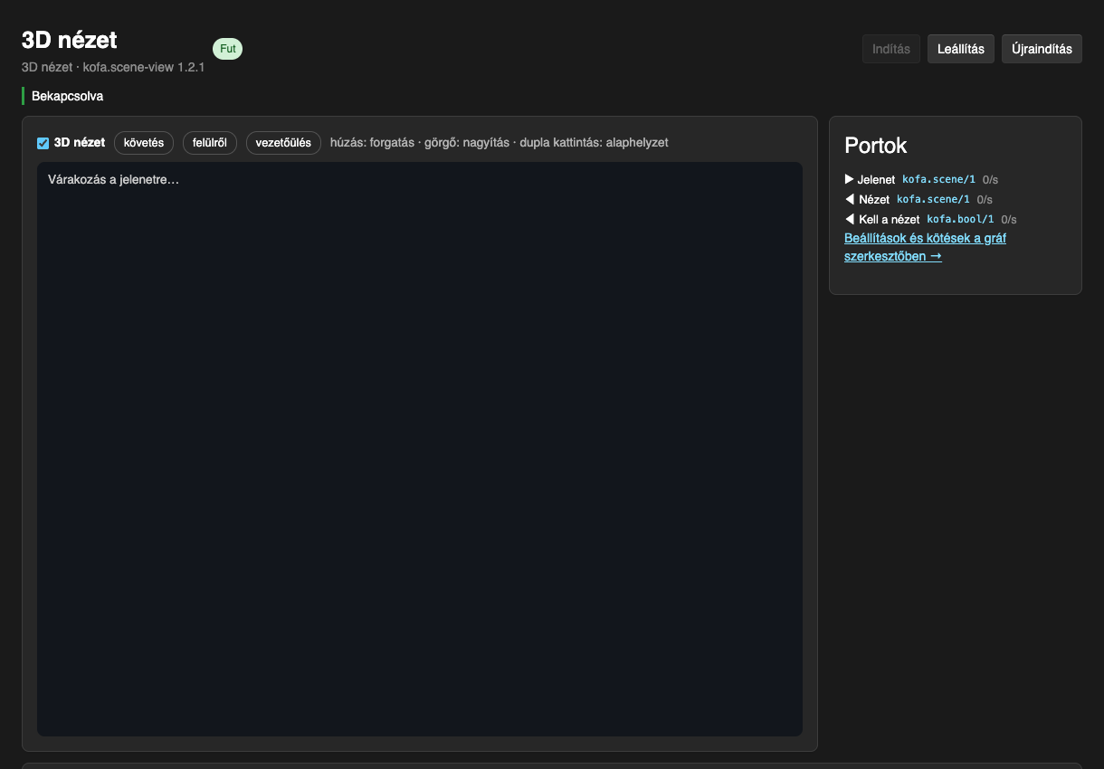Select the követés camera mode
This screenshot has width=1104, height=769.
point(144,143)
